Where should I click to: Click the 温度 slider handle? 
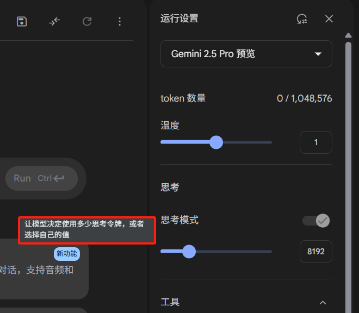(216, 142)
